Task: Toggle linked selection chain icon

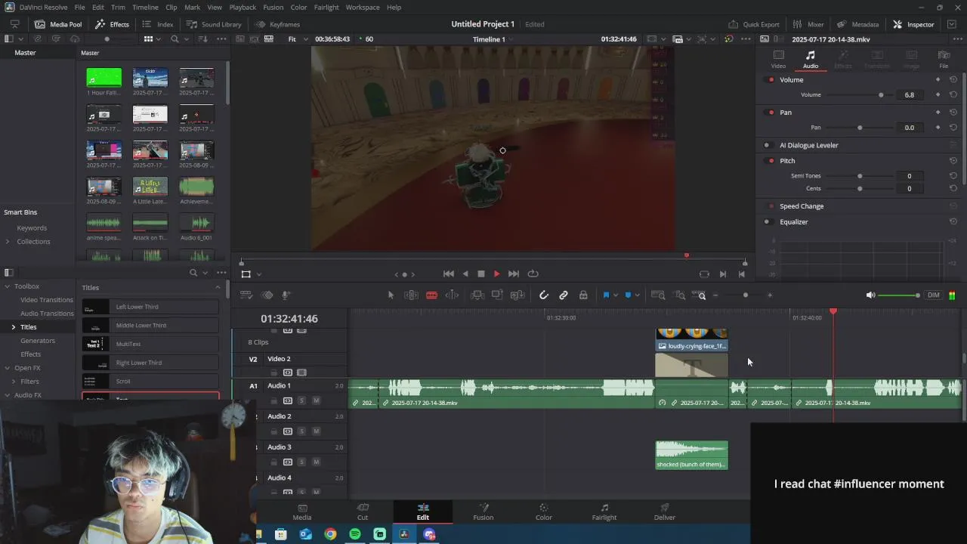Action: [564, 295]
